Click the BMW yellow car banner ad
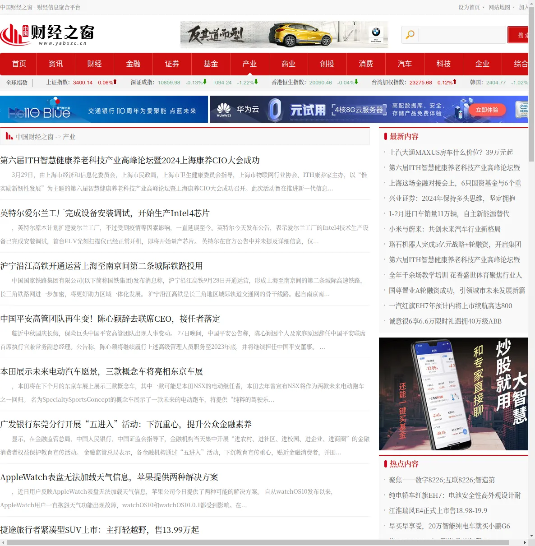This screenshot has width=535, height=546. (x=284, y=35)
